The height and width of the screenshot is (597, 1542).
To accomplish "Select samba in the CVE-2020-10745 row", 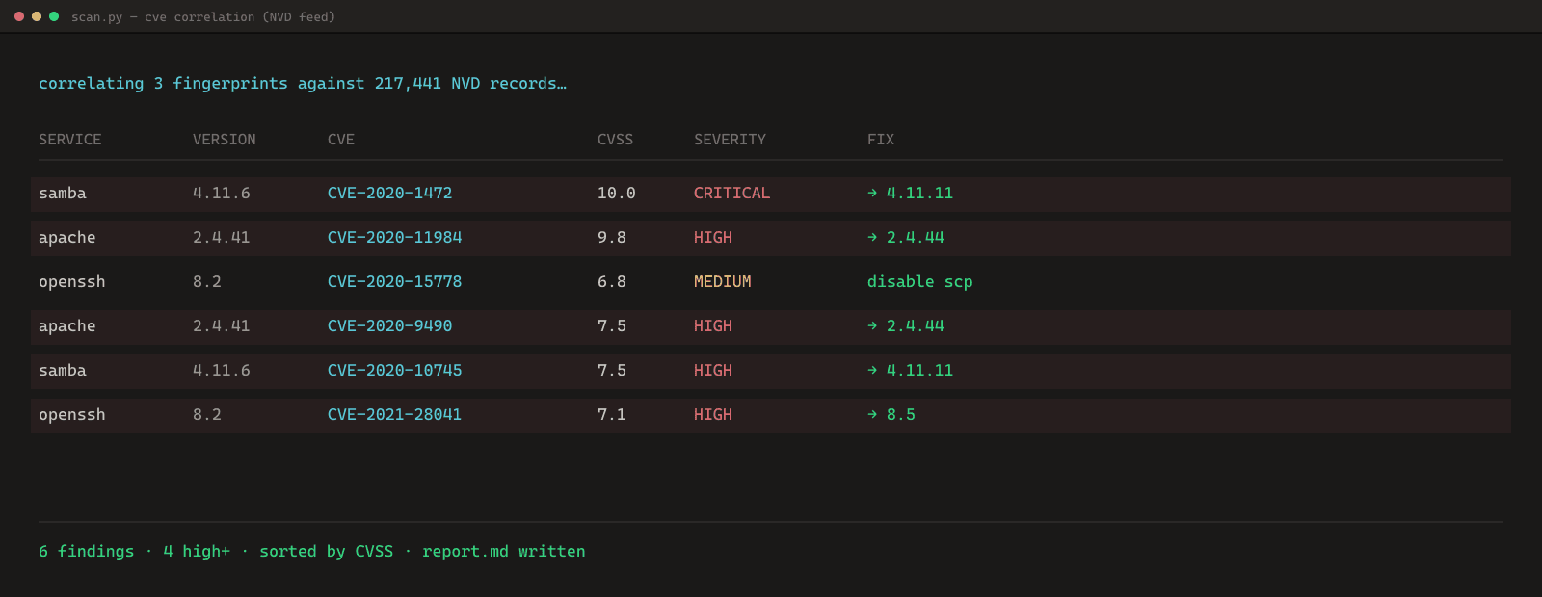I will coord(63,371).
